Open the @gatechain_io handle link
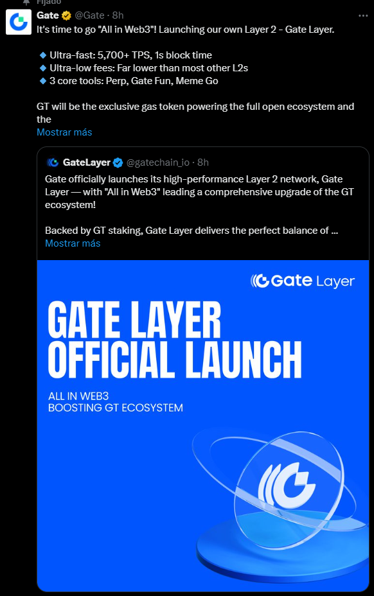 coord(159,163)
